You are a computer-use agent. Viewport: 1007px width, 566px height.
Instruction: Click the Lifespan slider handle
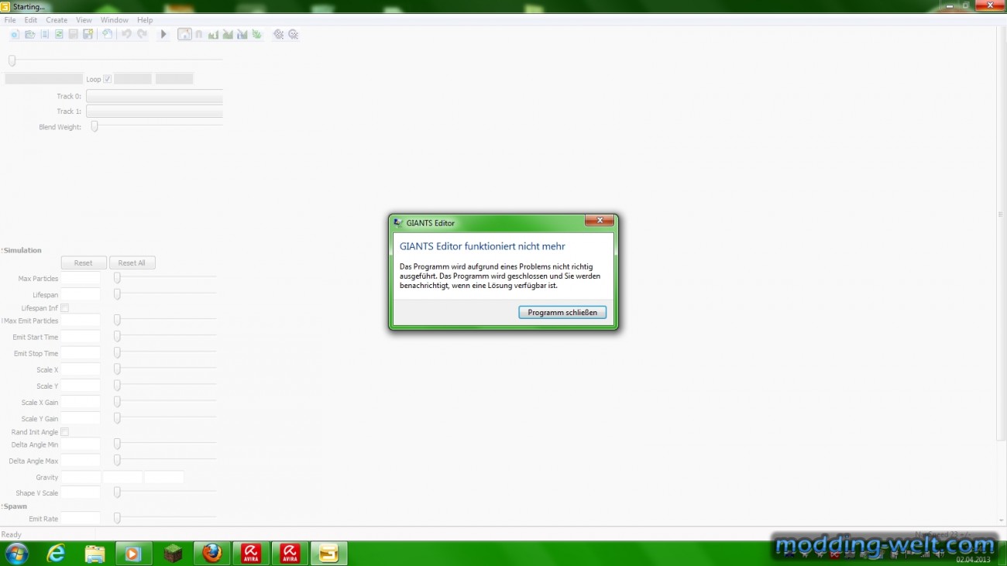[x=117, y=294]
